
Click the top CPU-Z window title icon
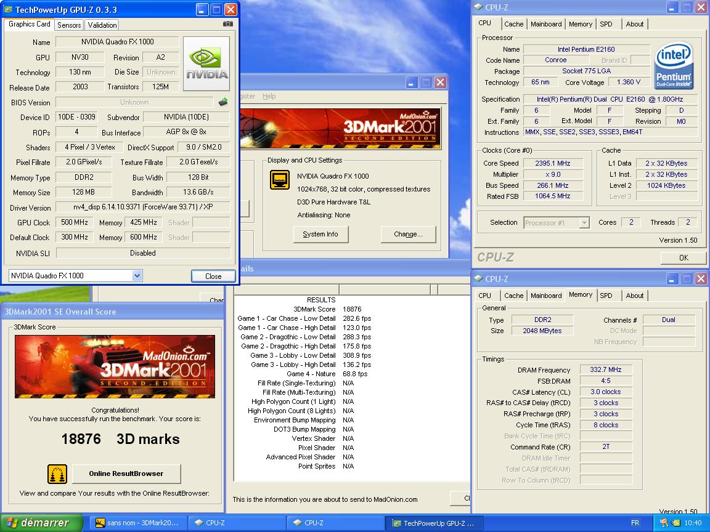(x=479, y=7)
